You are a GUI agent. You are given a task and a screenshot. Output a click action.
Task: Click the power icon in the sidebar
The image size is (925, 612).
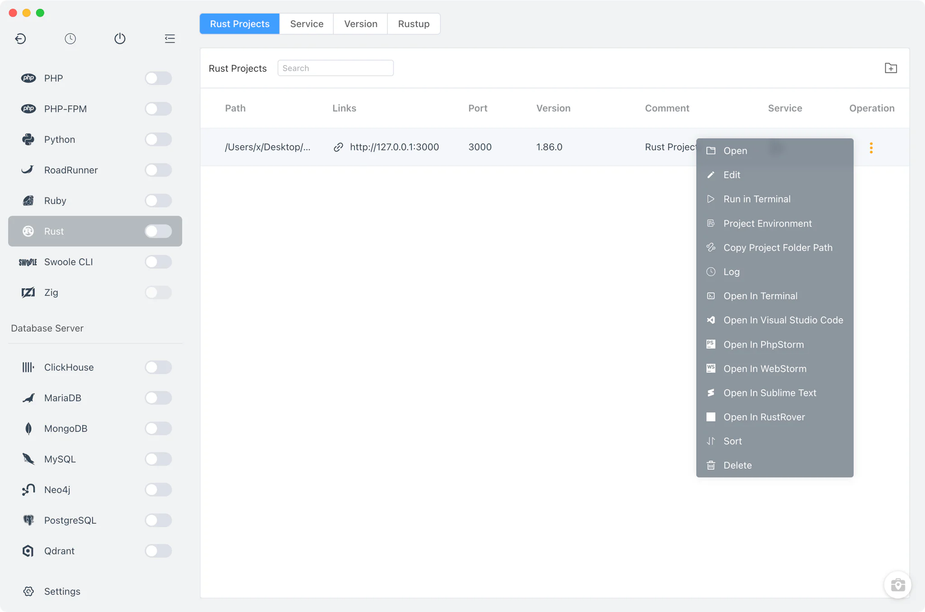click(120, 39)
